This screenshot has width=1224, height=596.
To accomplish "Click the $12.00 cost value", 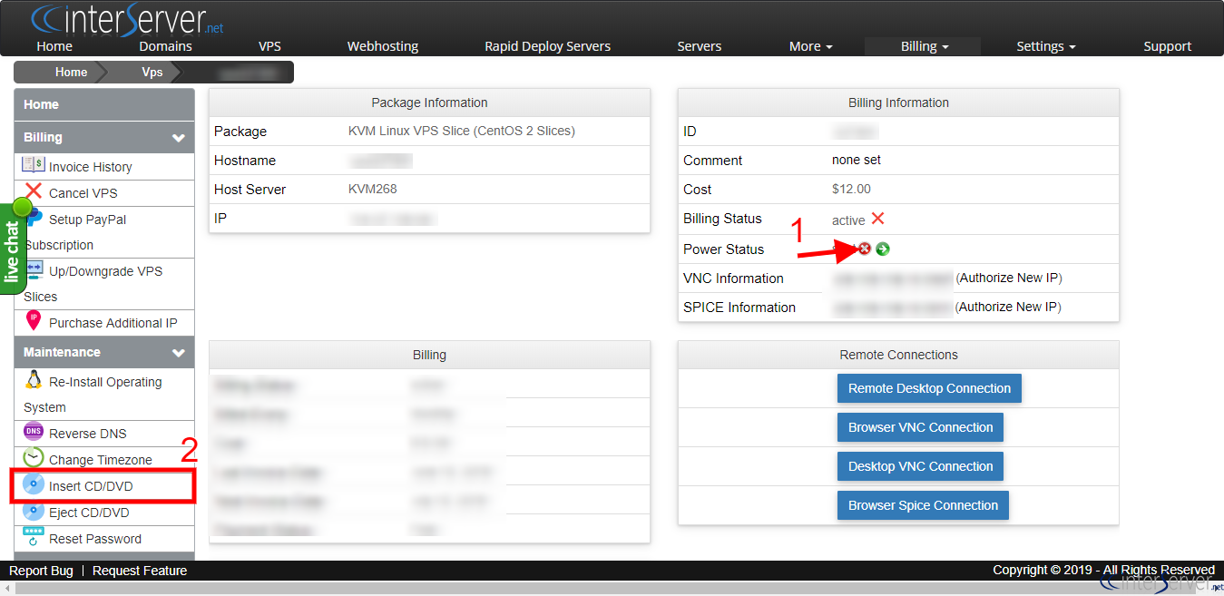I will click(851, 189).
